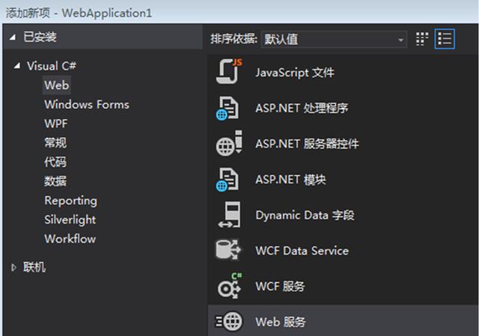479x336 pixels.
Task: Click the ASP.NET 服务器控件 globe icon
Action: (x=230, y=143)
